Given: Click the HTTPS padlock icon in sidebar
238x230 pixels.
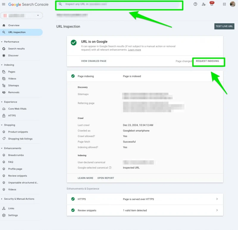Looking at the screenshot, I should (x=4, y=116).
